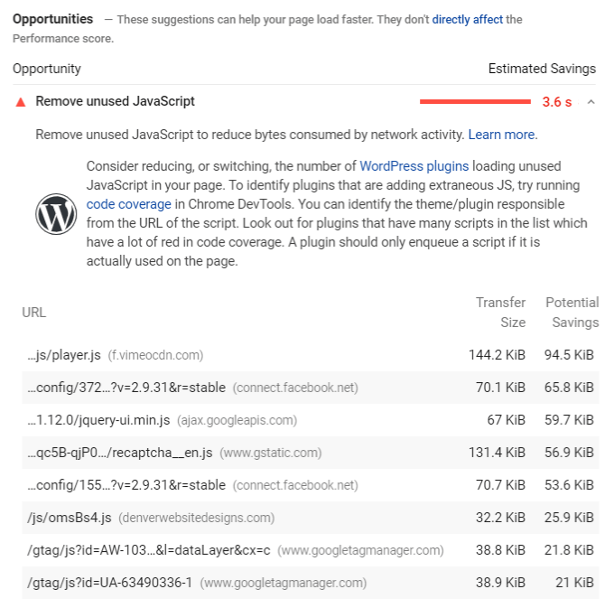The height and width of the screenshot is (608, 614).
Task: Follow the WordPress plugins link
Action: [414, 166]
